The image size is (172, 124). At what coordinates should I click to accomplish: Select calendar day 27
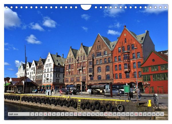145,114
